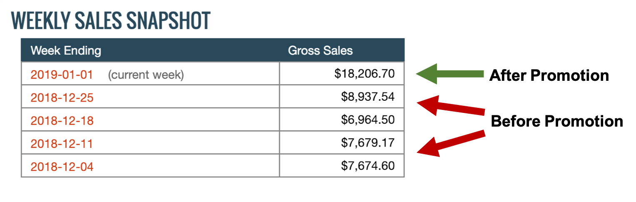The height and width of the screenshot is (202, 636).
Task: Open the 2018-12-11 week link
Action: coord(62,144)
